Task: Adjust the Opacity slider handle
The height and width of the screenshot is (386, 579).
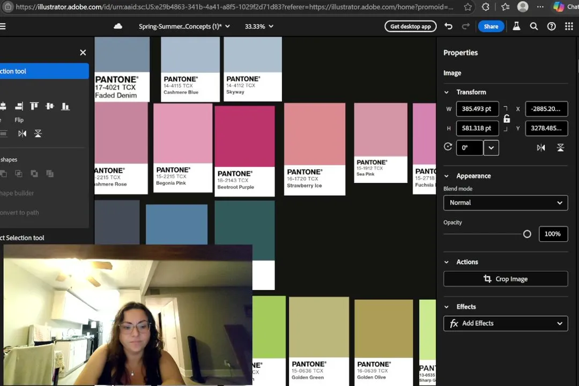Action: point(527,234)
